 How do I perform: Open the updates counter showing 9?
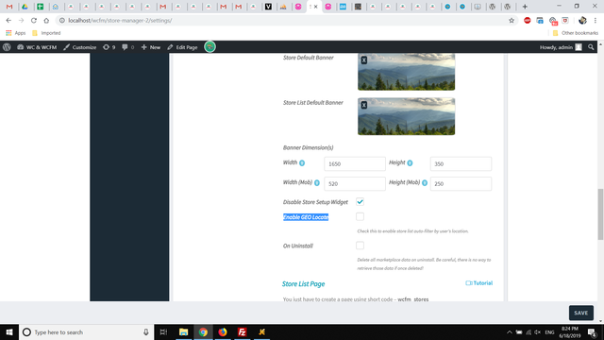click(109, 47)
